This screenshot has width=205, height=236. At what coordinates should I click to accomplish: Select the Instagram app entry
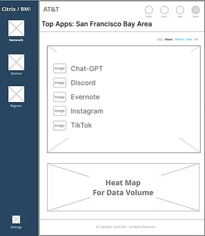[x=87, y=111]
